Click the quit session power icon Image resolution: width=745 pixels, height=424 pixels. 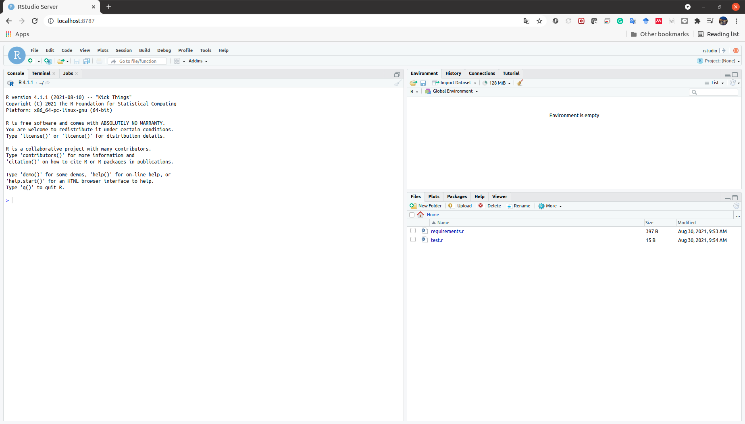[736, 50]
